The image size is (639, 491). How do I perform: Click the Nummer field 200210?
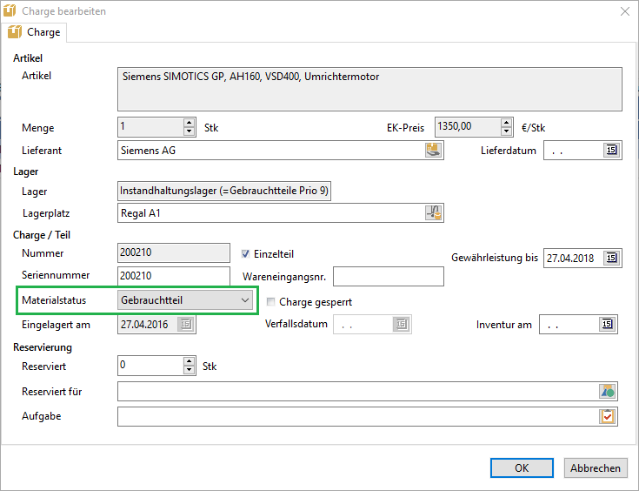174,252
